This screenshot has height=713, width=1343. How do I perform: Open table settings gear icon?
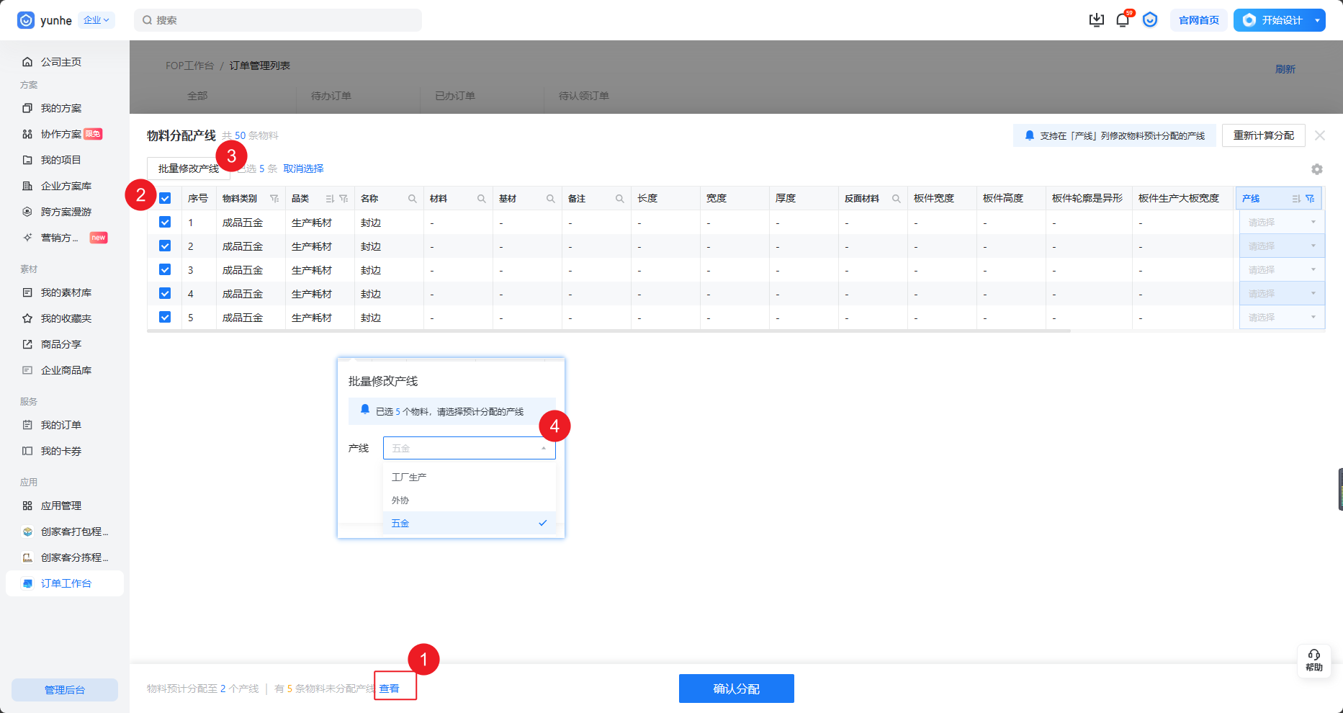(1316, 169)
